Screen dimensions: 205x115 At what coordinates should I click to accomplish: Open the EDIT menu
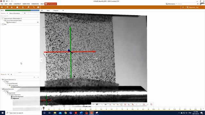point(6,4)
